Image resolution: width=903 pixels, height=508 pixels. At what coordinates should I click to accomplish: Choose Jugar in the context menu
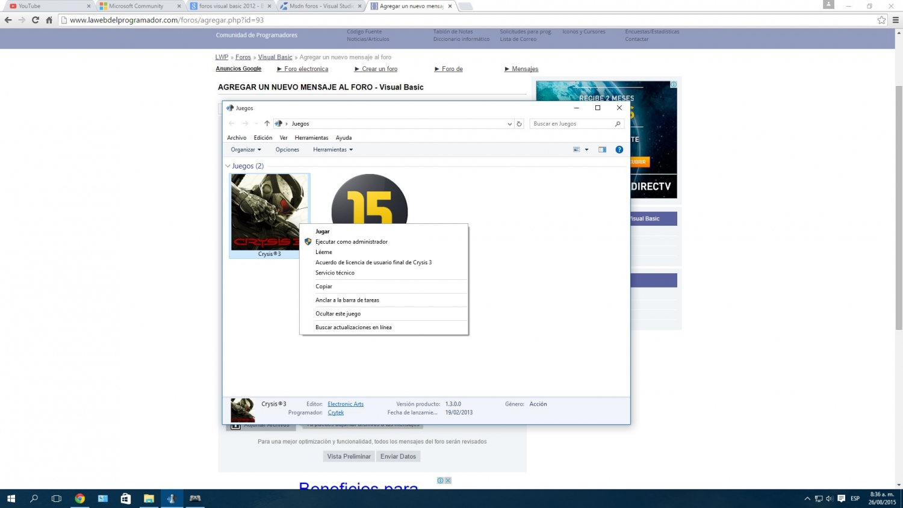point(384,231)
